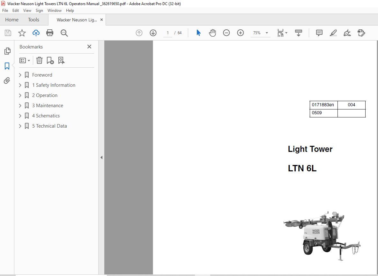Open fit options dropdown arrow

click(286, 33)
